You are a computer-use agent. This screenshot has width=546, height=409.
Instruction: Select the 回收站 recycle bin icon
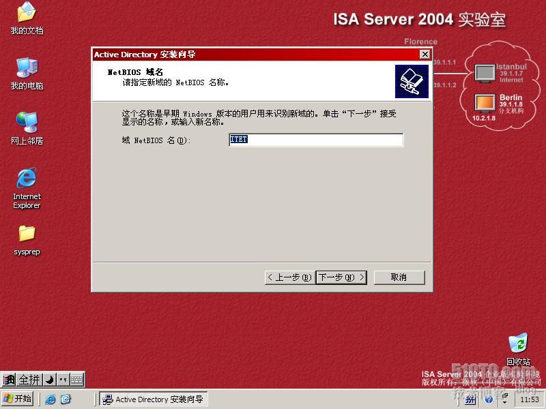click(518, 350)
